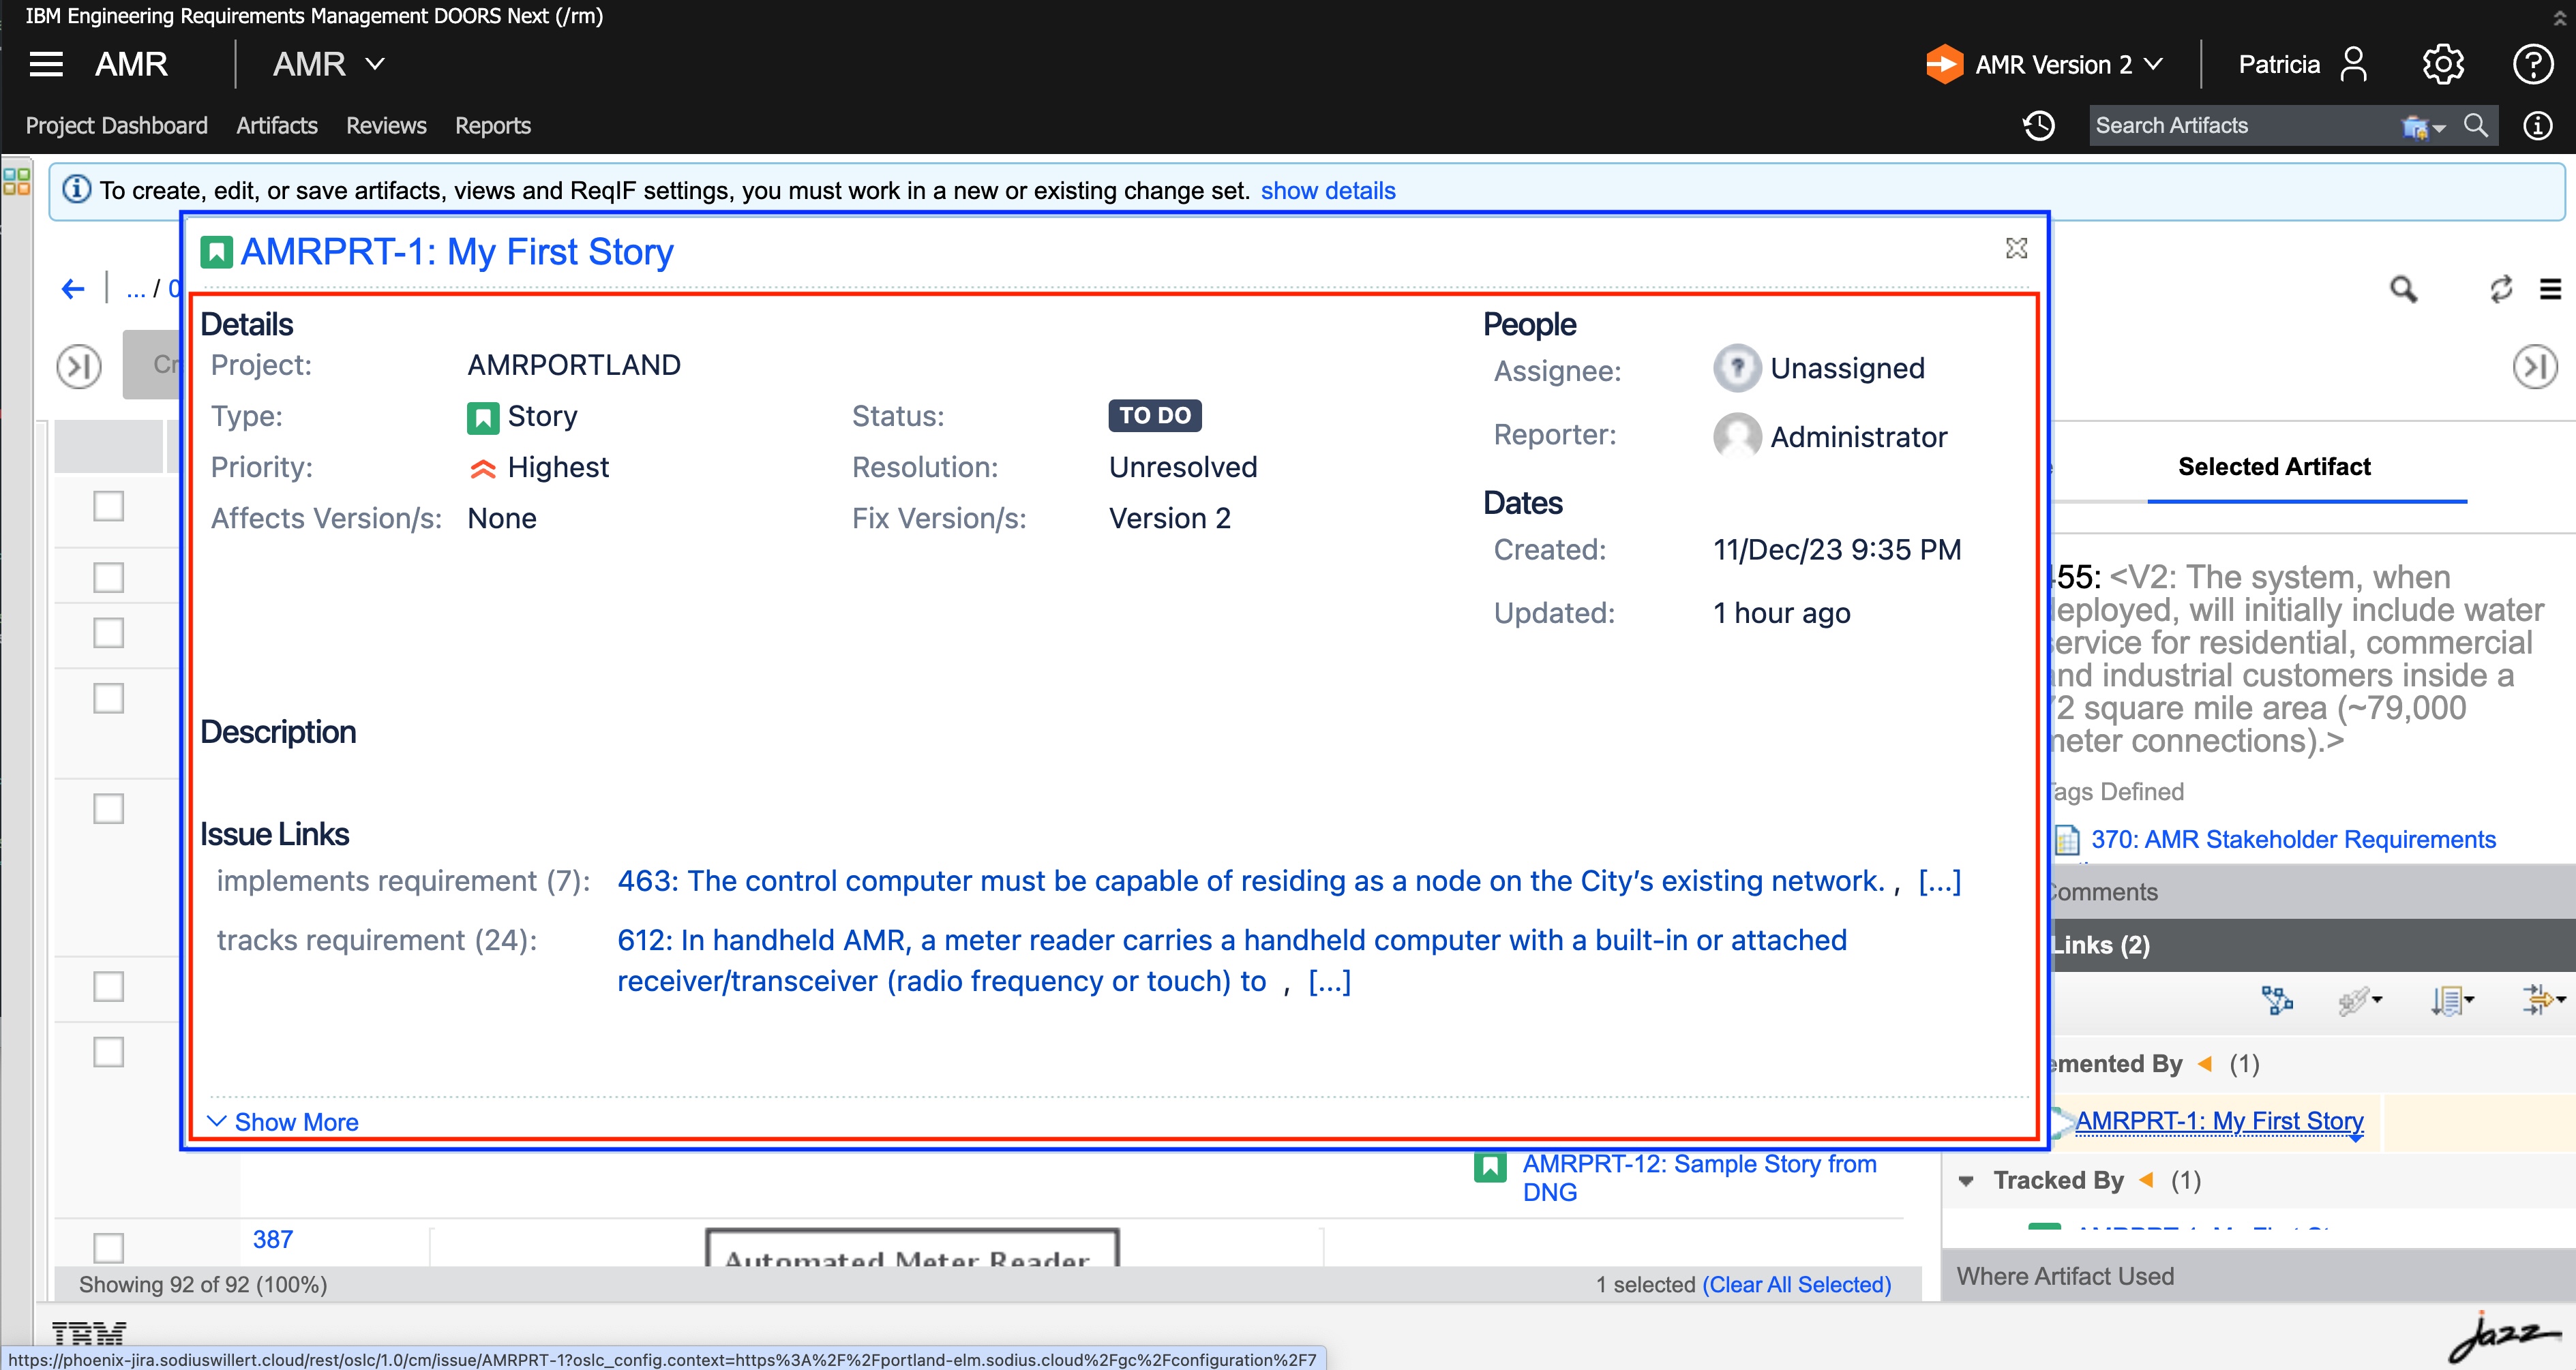
Task: Click the Version 2 fix version value
Action: click(1169, 519)
